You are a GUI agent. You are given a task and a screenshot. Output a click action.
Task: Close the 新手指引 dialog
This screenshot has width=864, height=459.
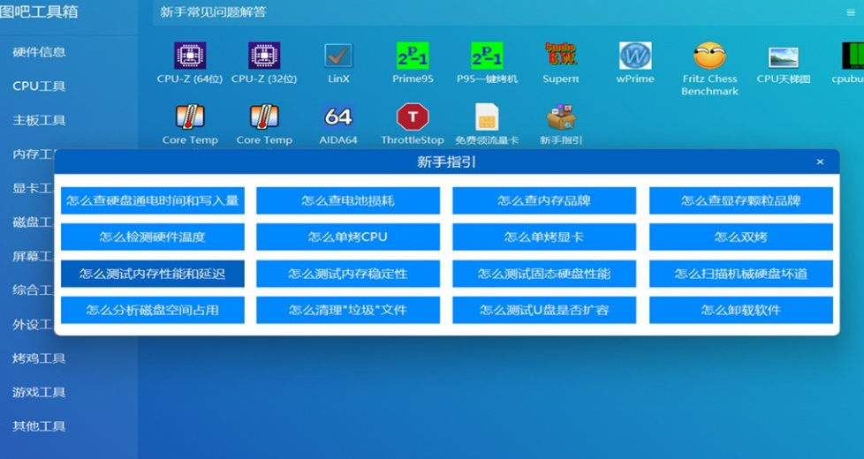click(820, 162)
